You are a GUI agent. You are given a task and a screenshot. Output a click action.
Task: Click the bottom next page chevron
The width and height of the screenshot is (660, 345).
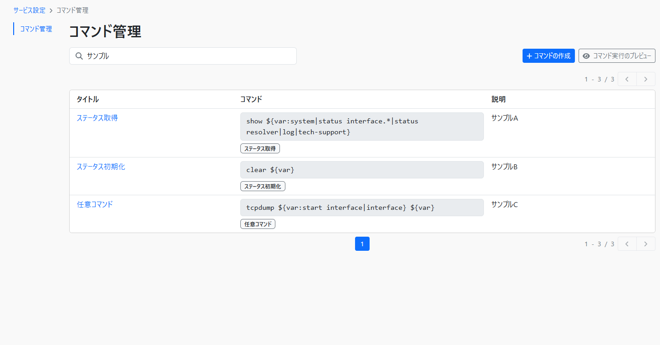[x=645, y=244]
